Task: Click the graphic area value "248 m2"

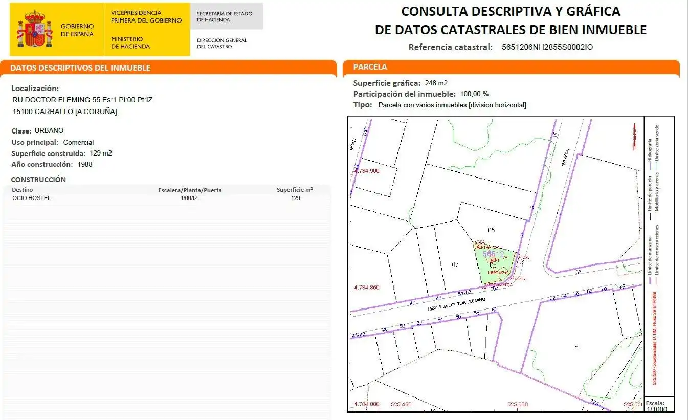Action: (436, 83)
